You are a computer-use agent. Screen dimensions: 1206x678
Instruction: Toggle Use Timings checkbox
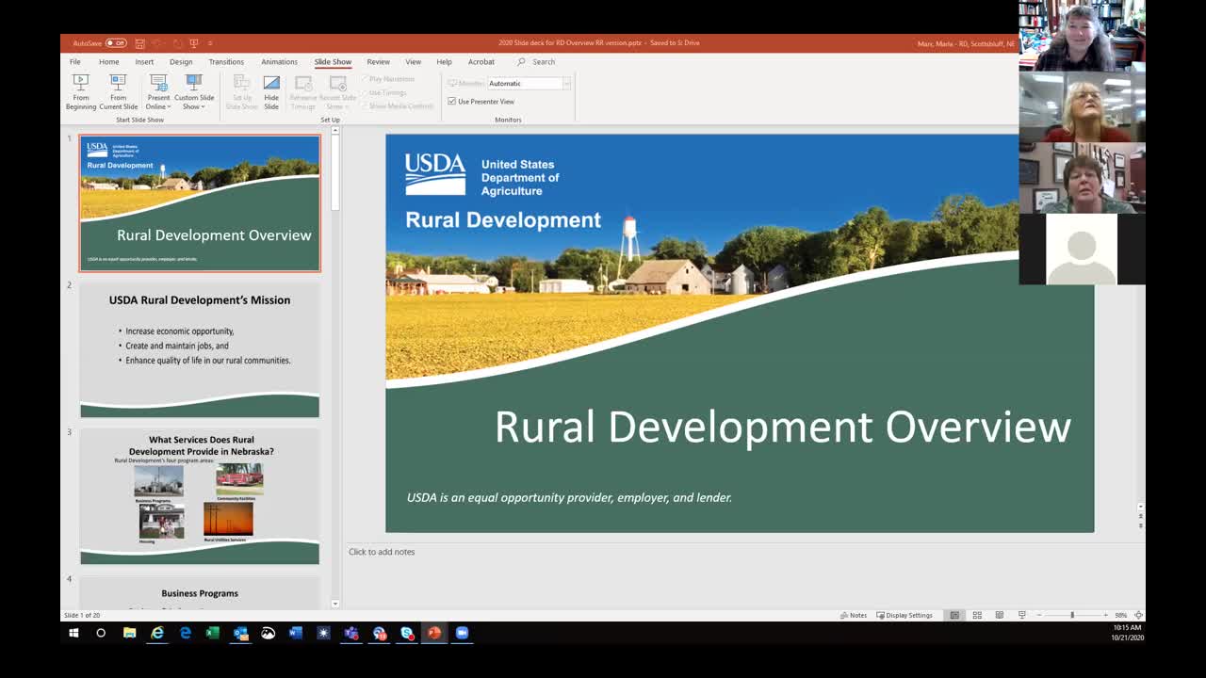point(365,92)
